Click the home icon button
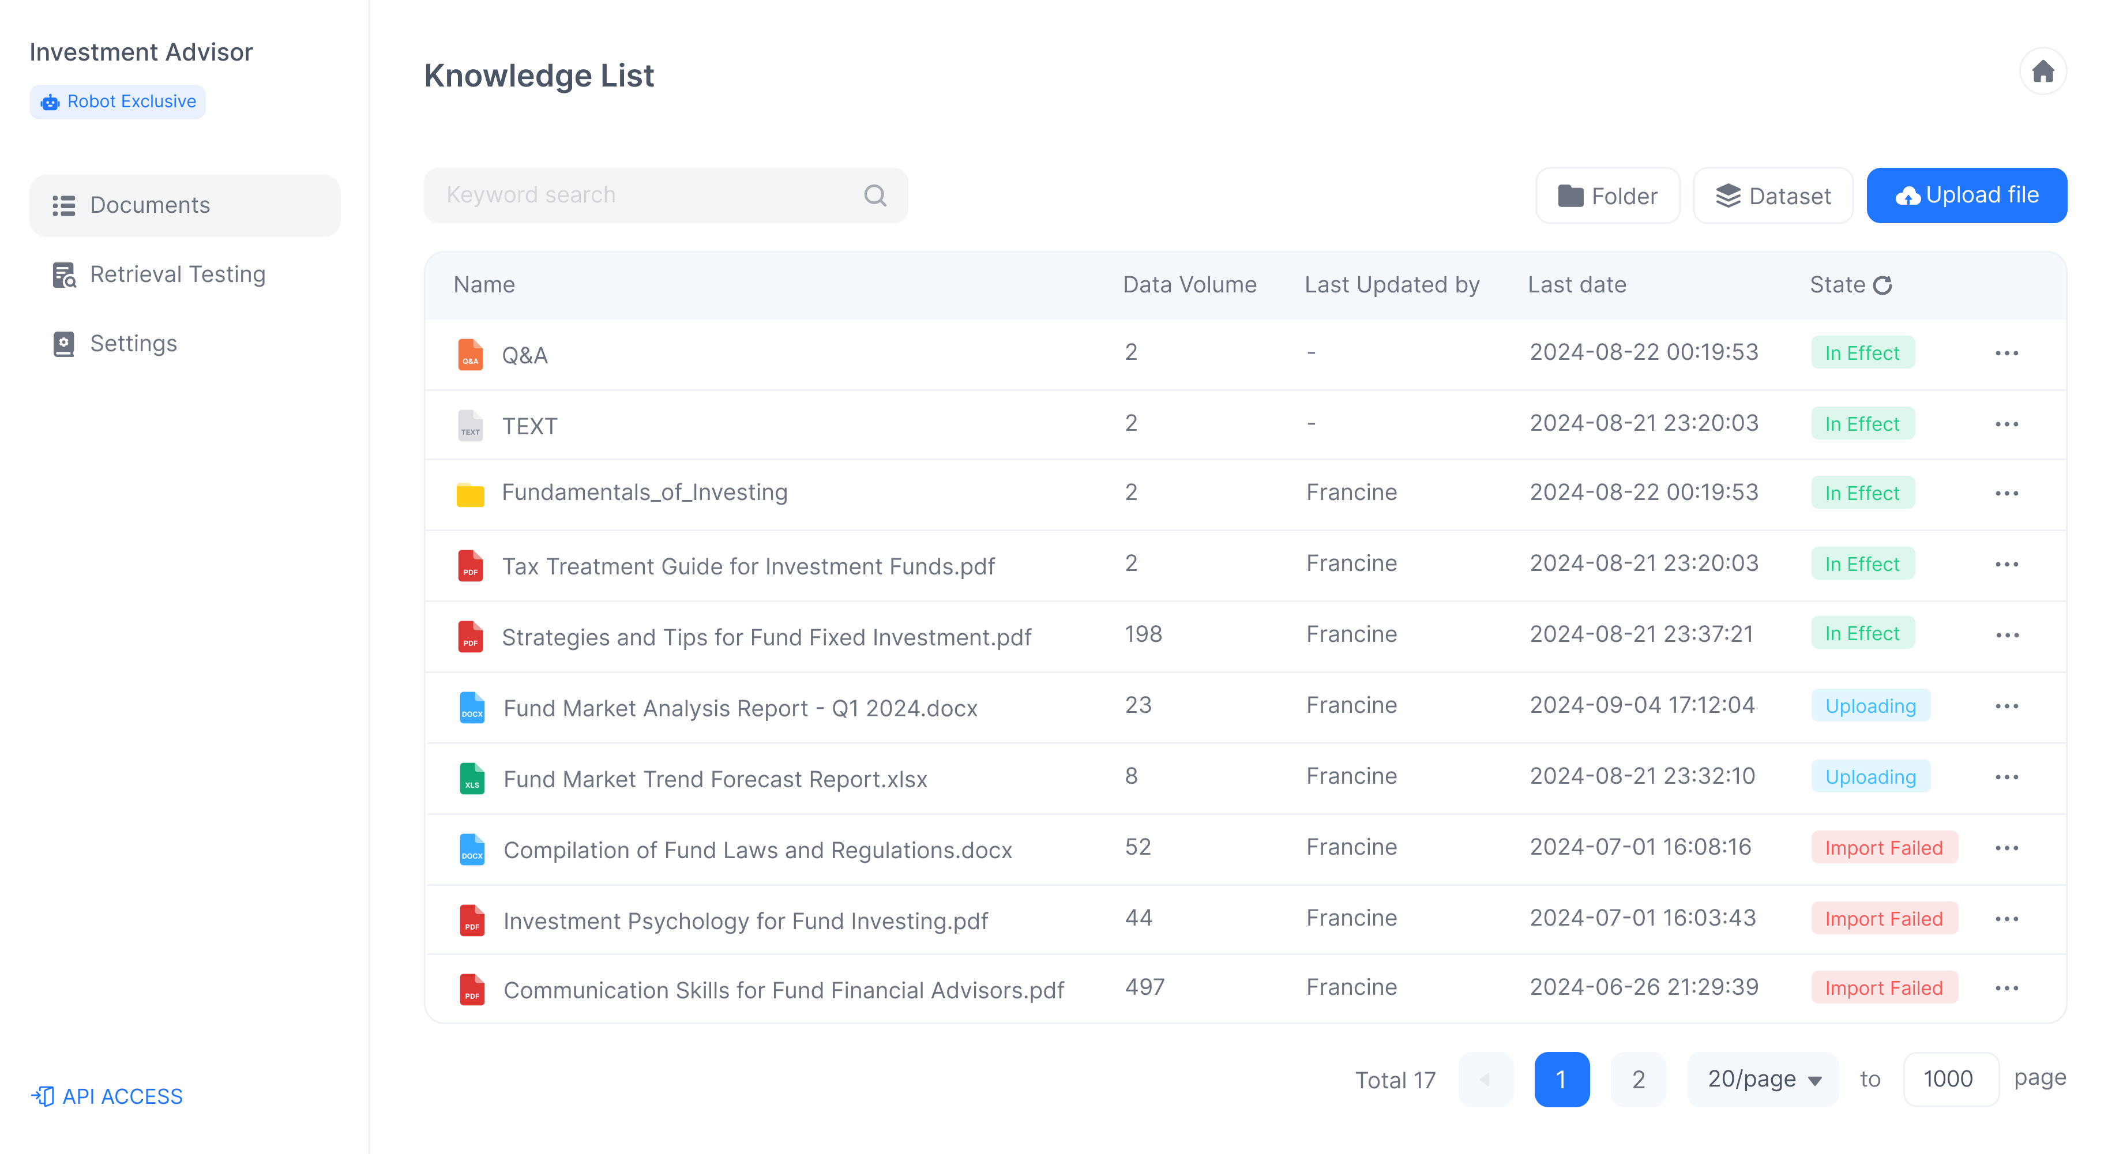 coord(2042,72)
